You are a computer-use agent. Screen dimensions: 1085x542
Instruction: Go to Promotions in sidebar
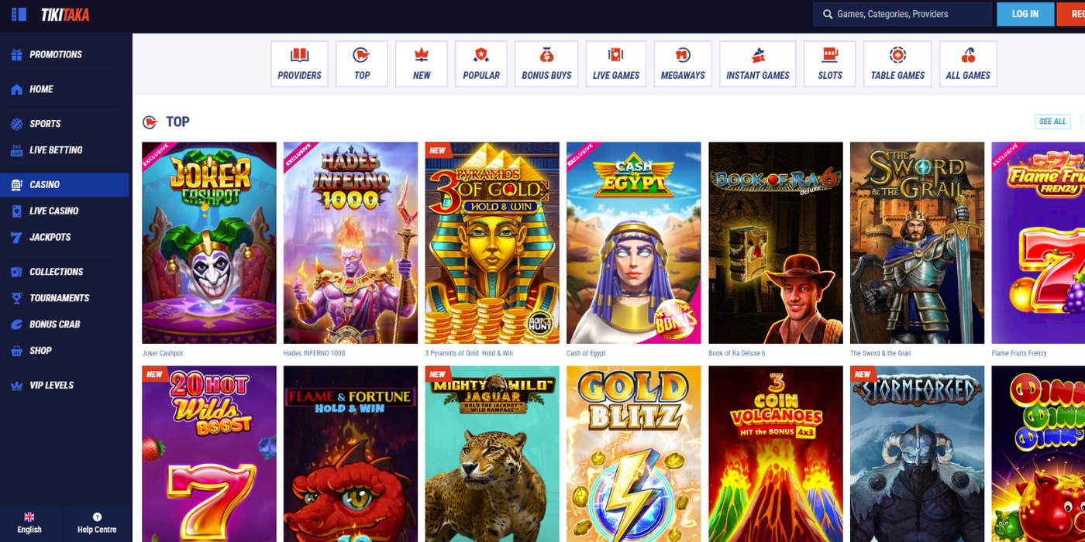pos(56,55)
